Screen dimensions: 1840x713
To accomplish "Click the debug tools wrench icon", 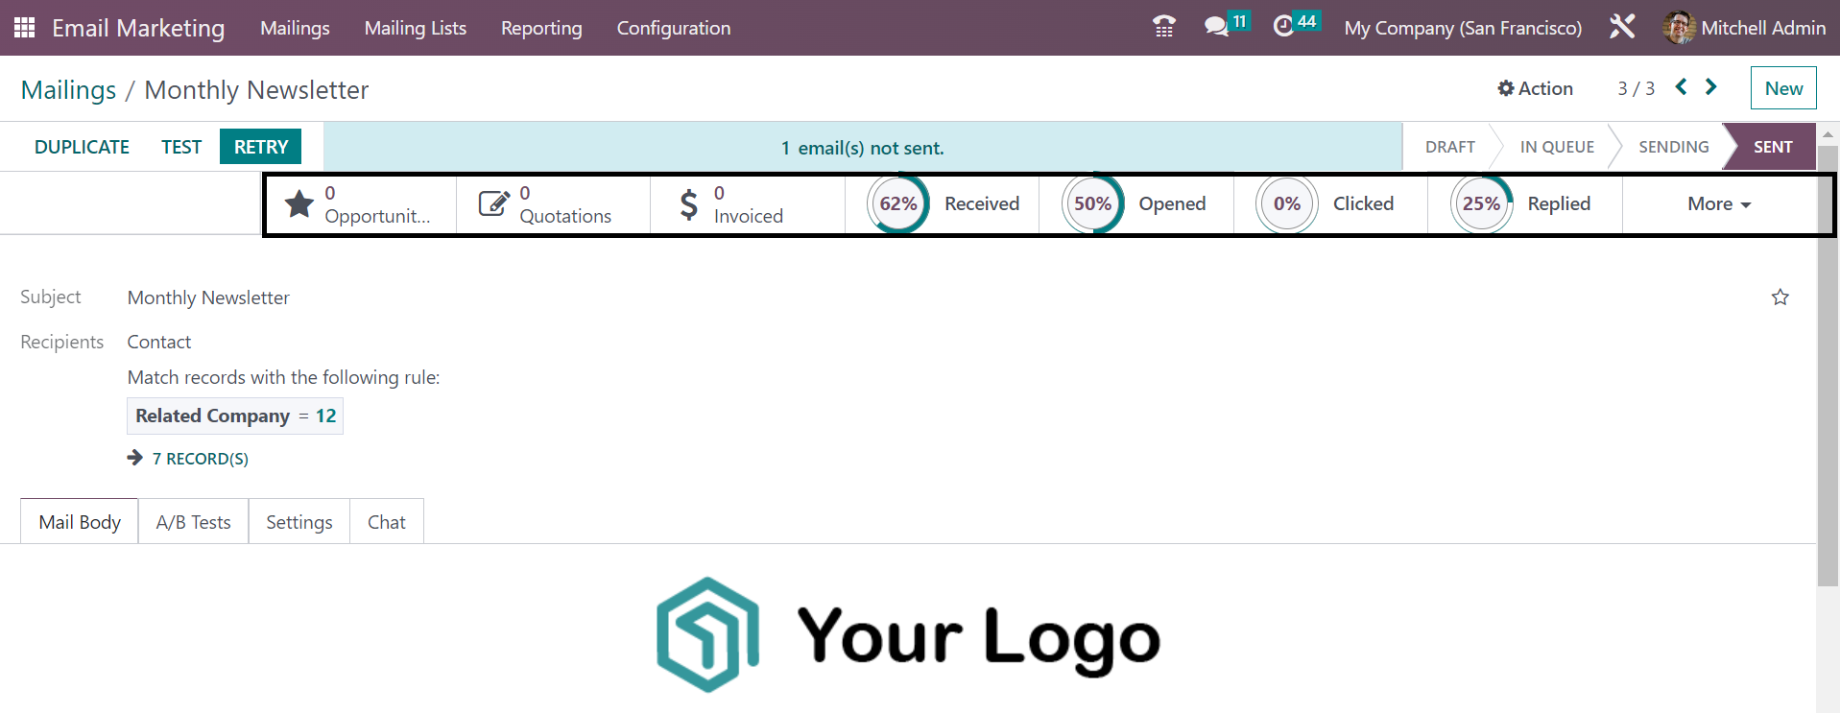I will (1622, 27).
